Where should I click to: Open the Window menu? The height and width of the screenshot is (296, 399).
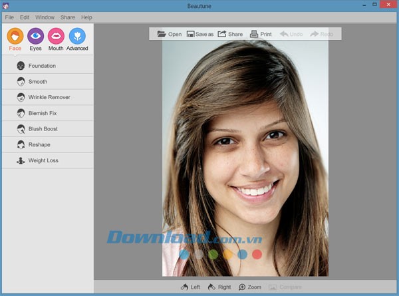[45, 17]
